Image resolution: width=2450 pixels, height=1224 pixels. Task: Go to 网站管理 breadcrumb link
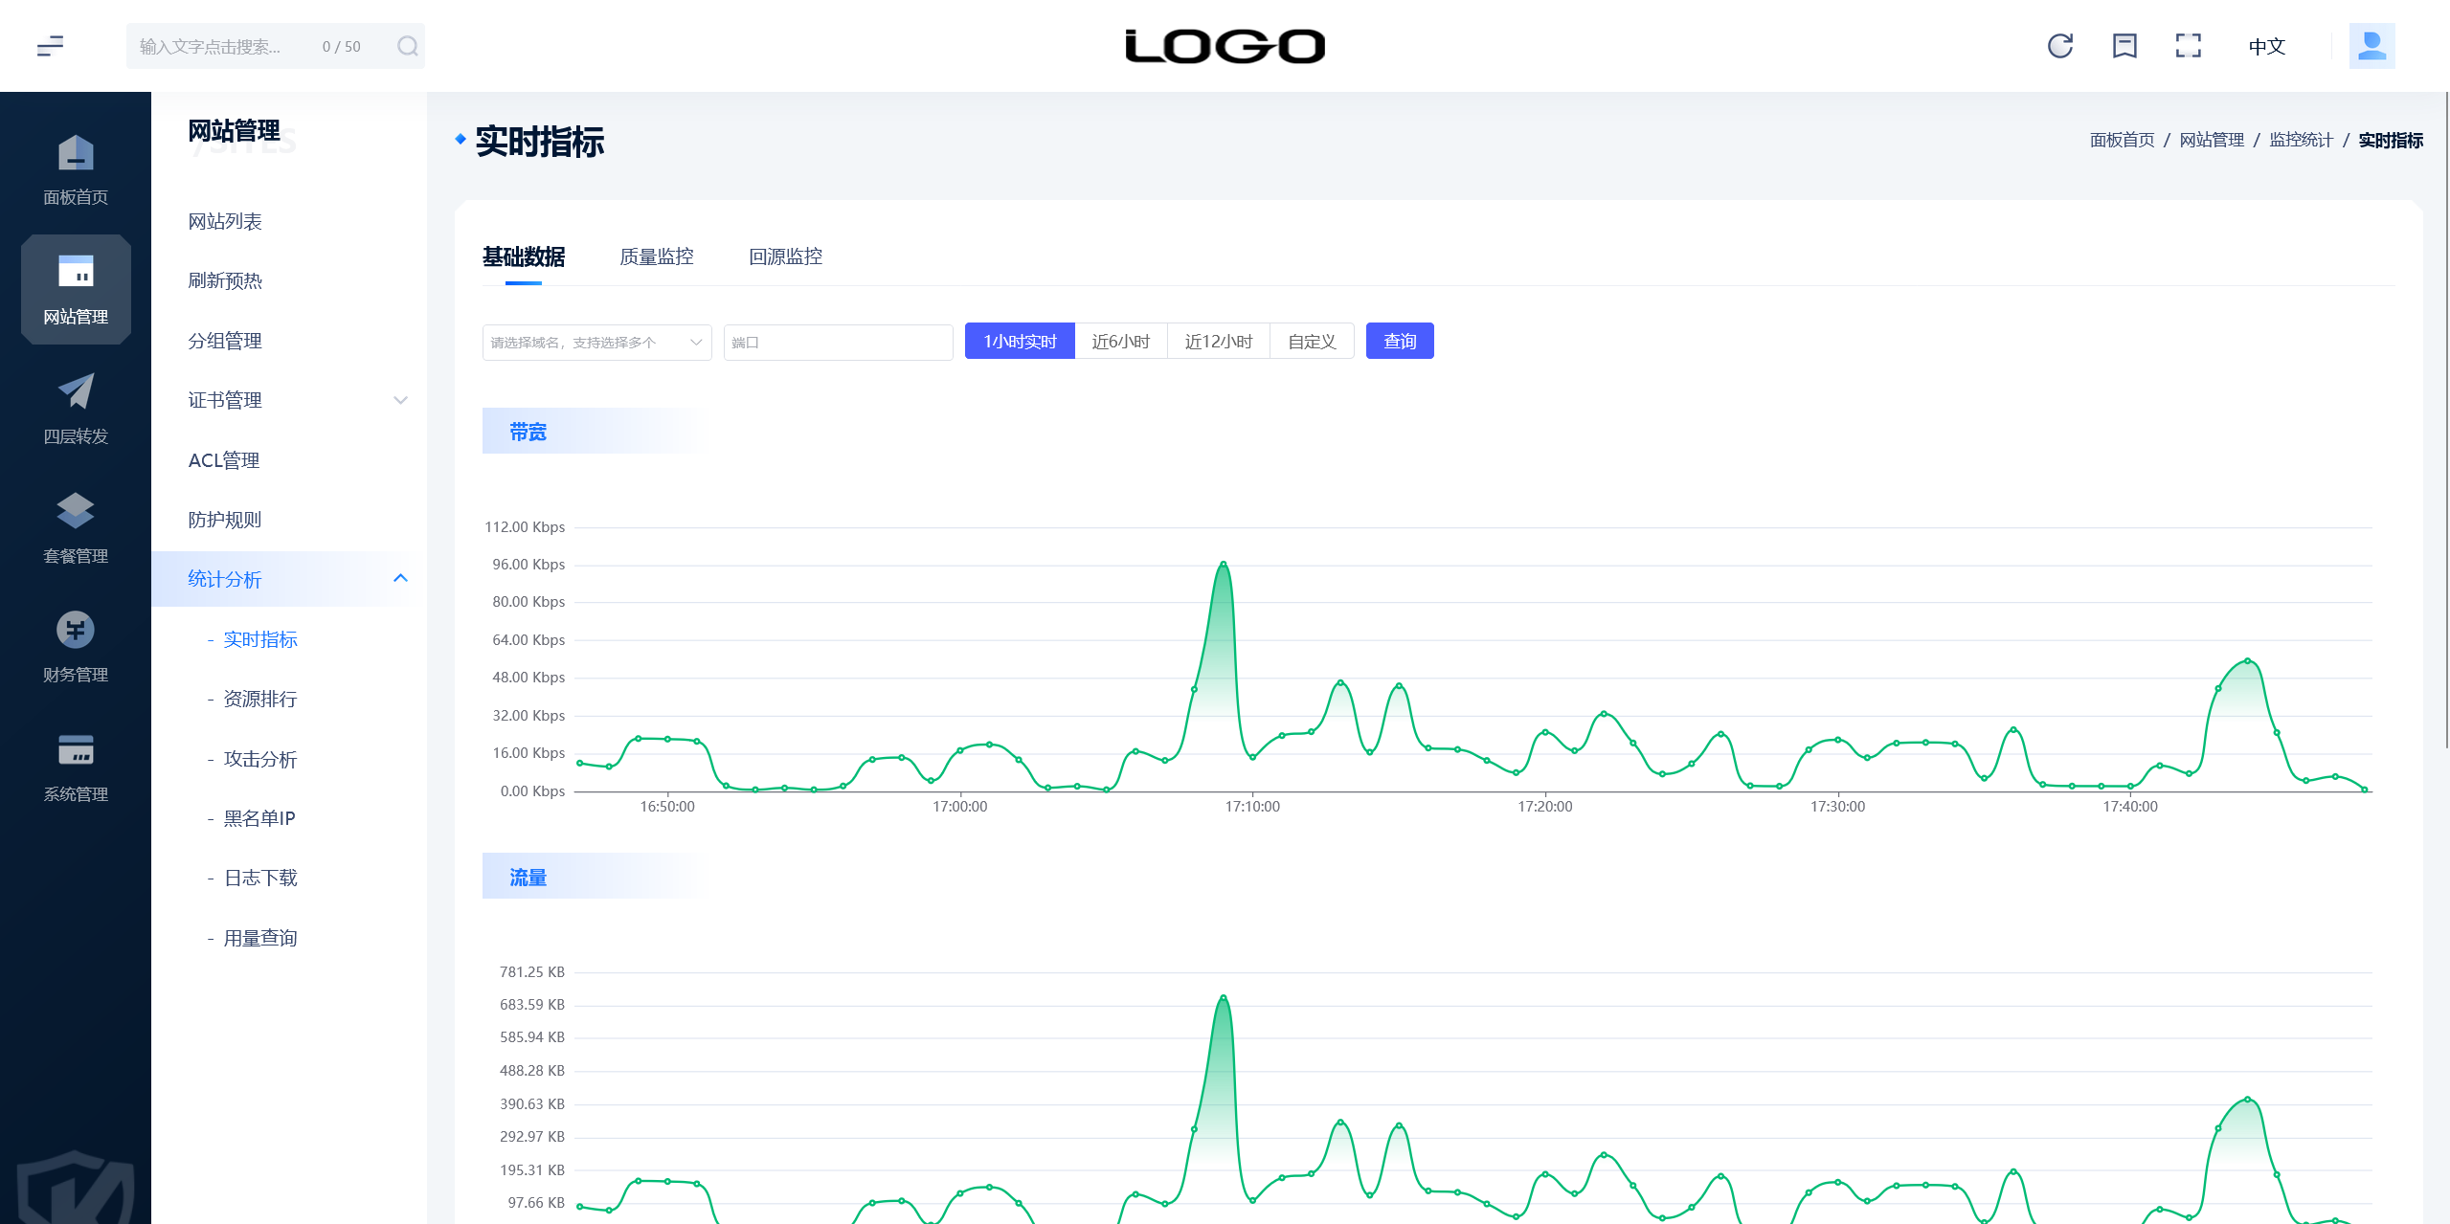(x=2212, y=140)
